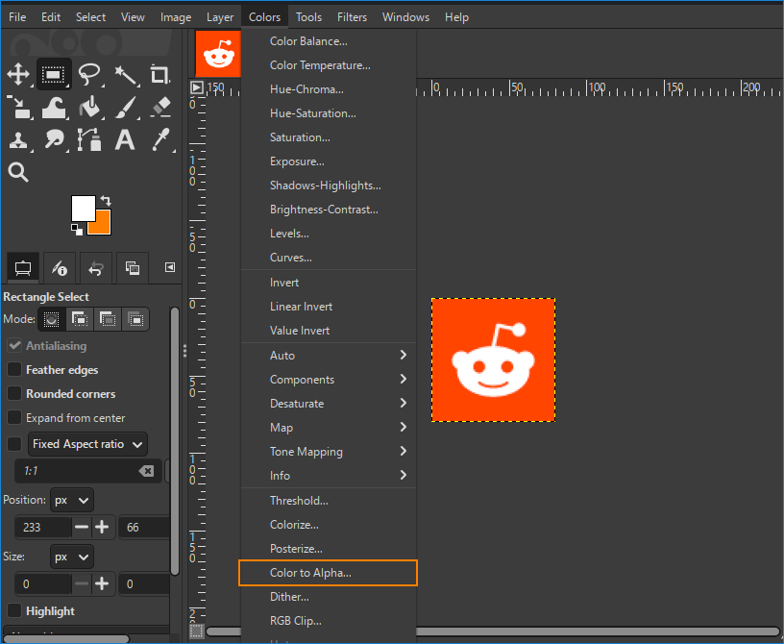Select the Smudge tool
Image resolution: width=784 pixels, height=644 pixels.
click(54, 139)
